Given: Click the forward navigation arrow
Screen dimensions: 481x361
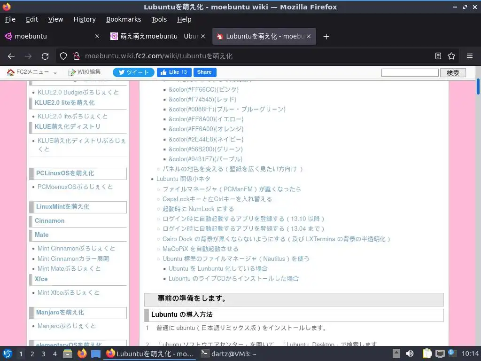Looking at the screenshot, I should tap(28, 56).
